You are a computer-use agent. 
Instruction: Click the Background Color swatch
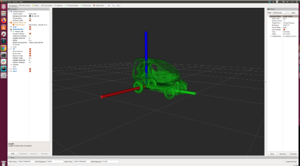click(x=30, y=16)
